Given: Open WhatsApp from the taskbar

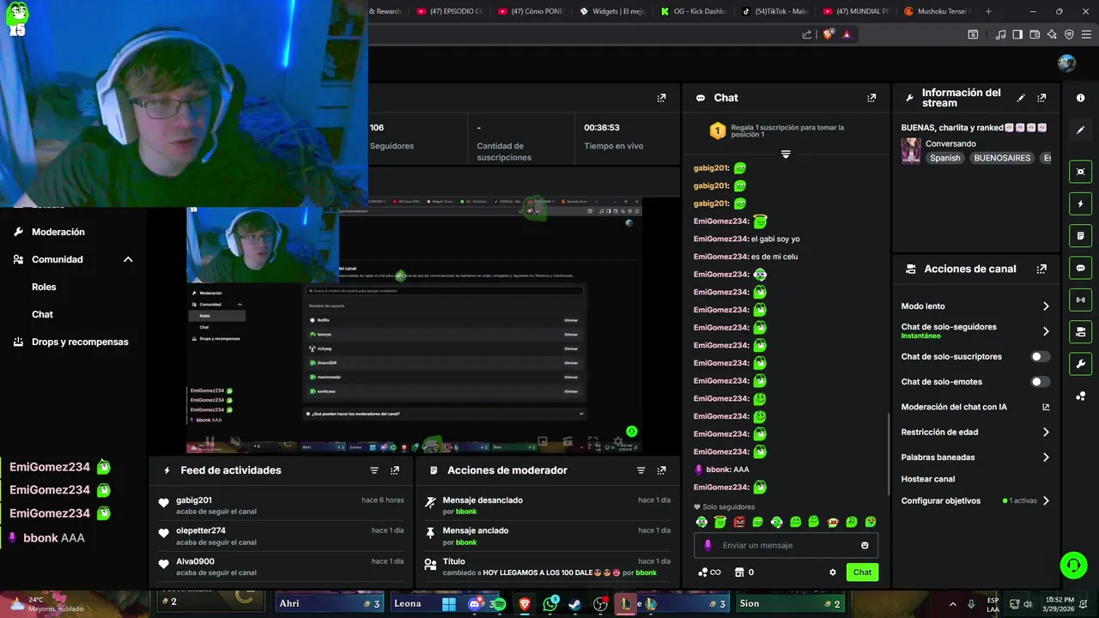Looking at the screenshot, I should tap(550, 604).
